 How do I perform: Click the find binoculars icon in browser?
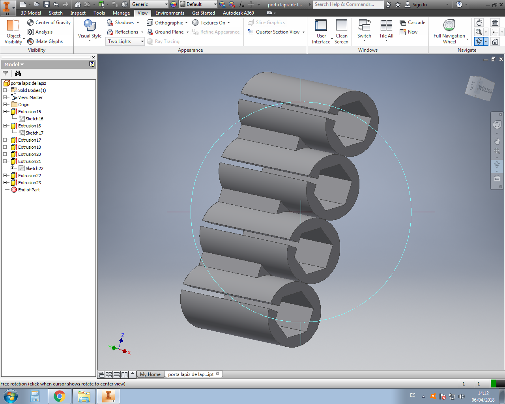(18, 73)
